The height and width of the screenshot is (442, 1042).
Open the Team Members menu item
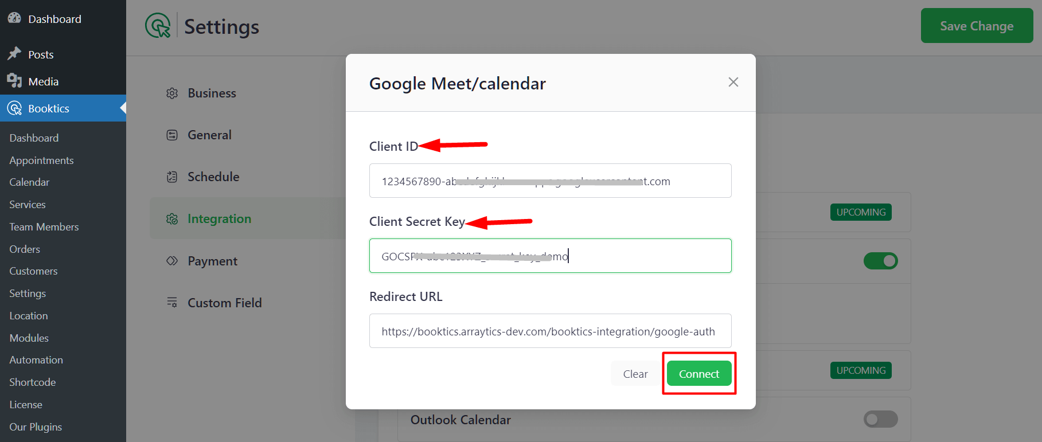[44, 226]
